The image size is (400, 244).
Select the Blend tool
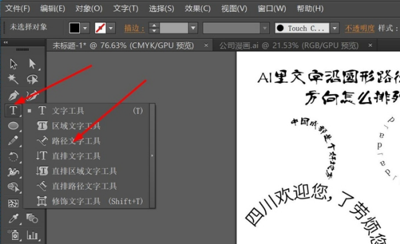33,219
